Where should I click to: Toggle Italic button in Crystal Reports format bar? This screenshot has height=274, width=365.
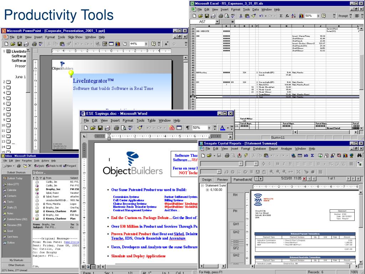pyautogui.click(x=284, y=164)
